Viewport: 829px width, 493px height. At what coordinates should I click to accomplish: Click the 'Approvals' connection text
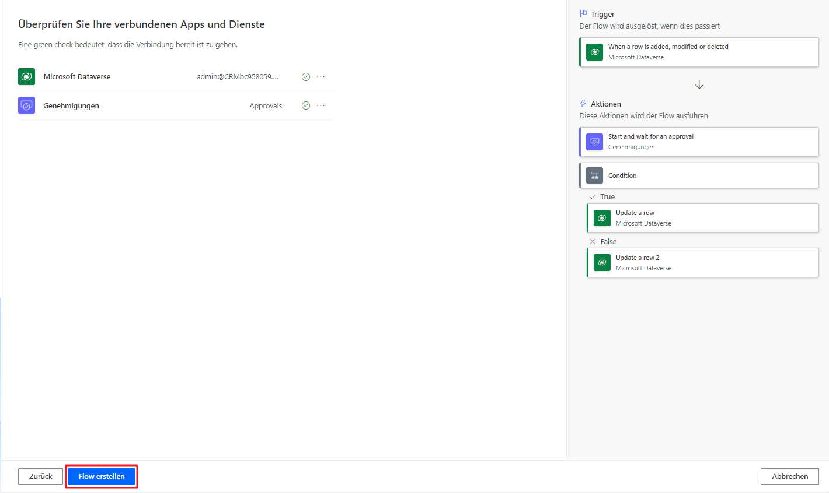click(266, 106)
